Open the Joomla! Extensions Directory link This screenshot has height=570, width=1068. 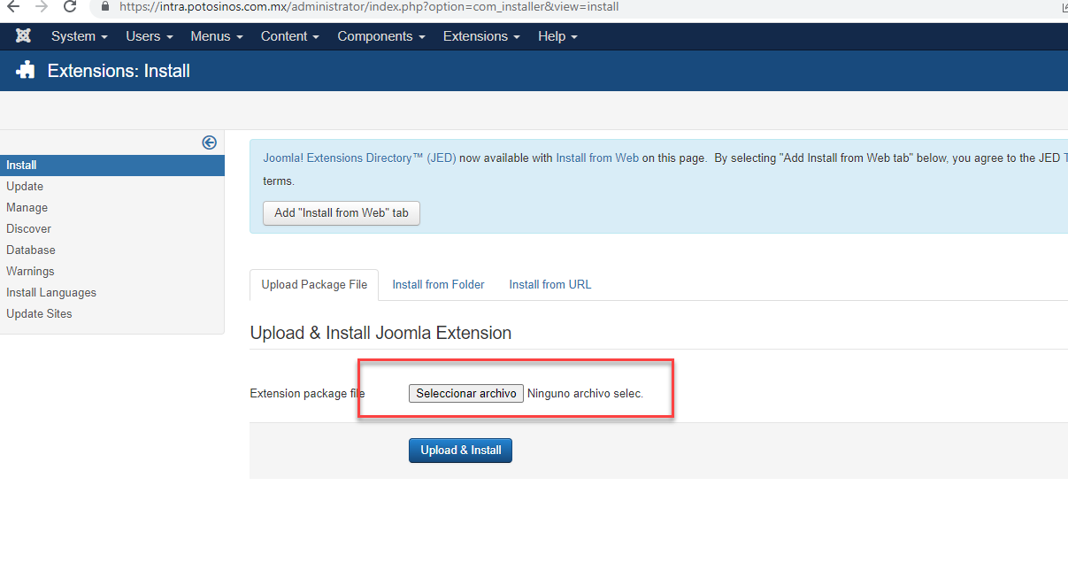[x=359, y=158]
